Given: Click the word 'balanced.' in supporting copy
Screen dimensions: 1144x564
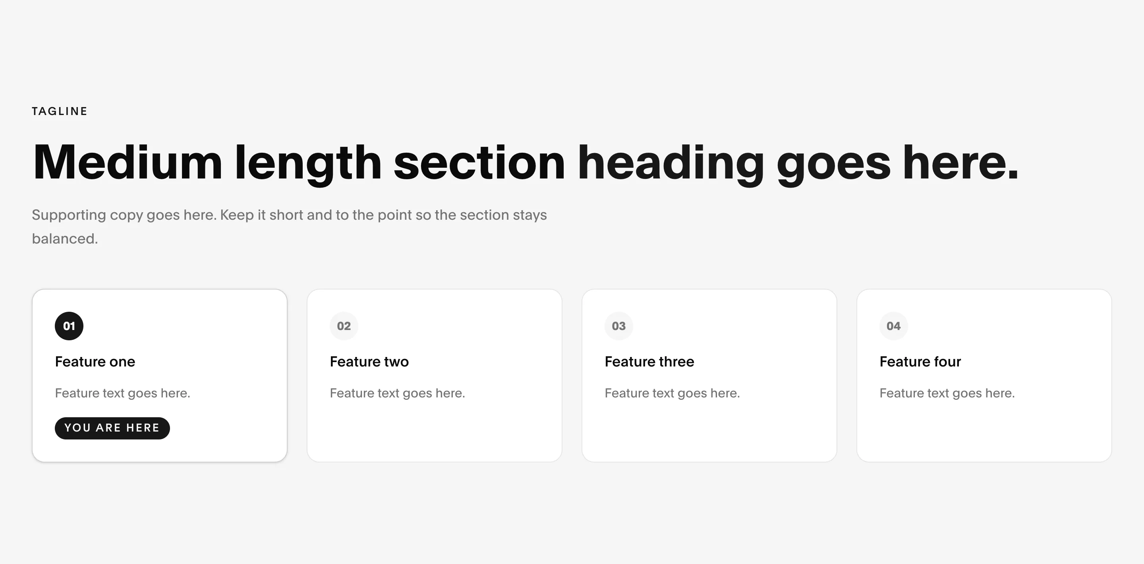Looking at the screenshot, I should coord(65,239).
